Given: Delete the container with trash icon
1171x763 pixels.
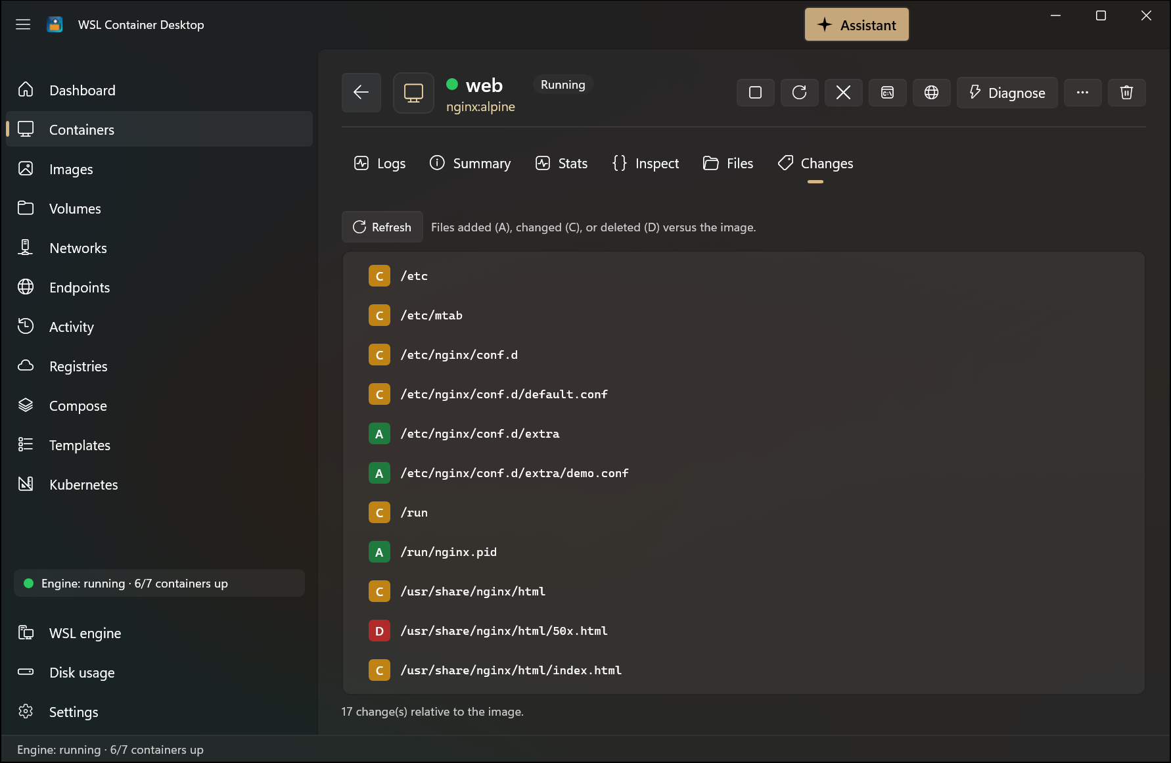Looking at the screenshot, I should click(1127, 93).
